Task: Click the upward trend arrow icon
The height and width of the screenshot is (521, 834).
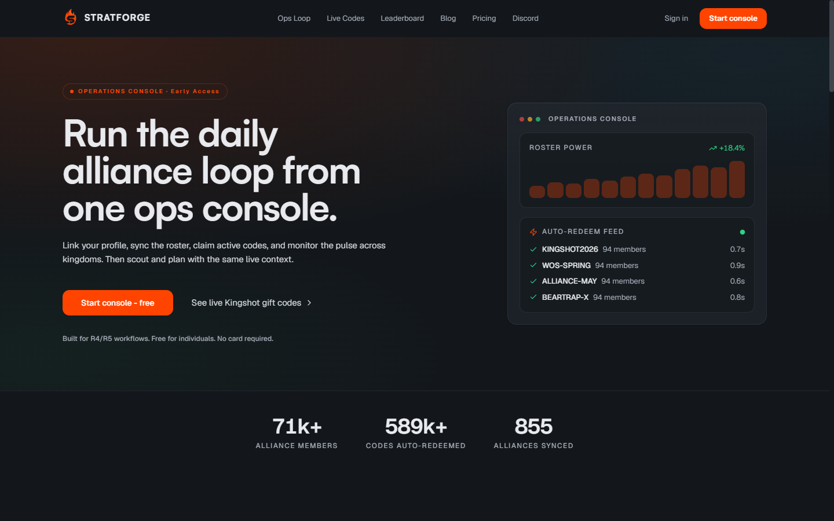Action: (713, 148)
